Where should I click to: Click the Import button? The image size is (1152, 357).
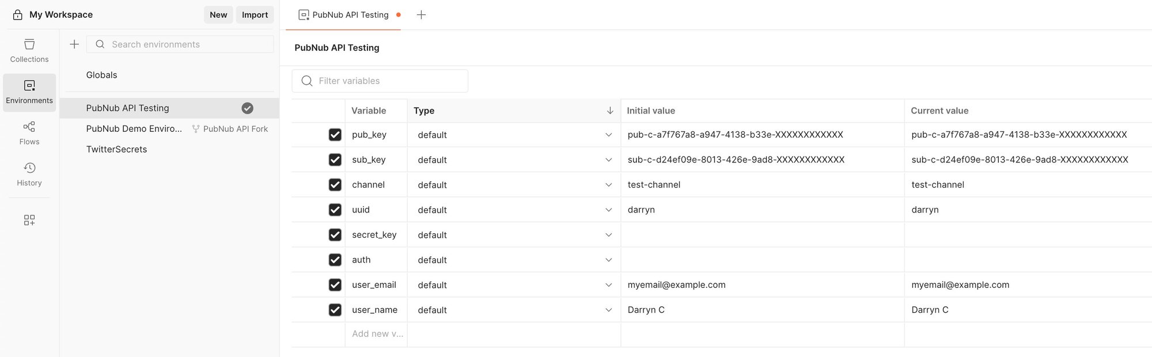(255, 15)
